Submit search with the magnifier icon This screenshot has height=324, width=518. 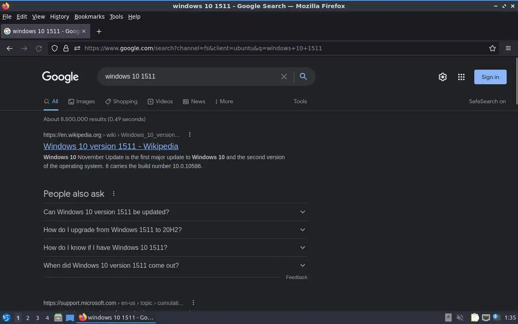pyautogui.click(x=303, y=77)
